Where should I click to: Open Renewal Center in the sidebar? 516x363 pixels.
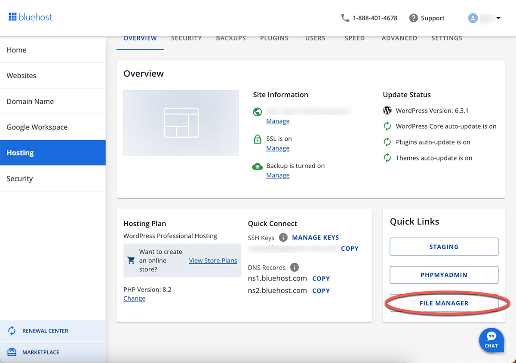(x=53, y=331)
